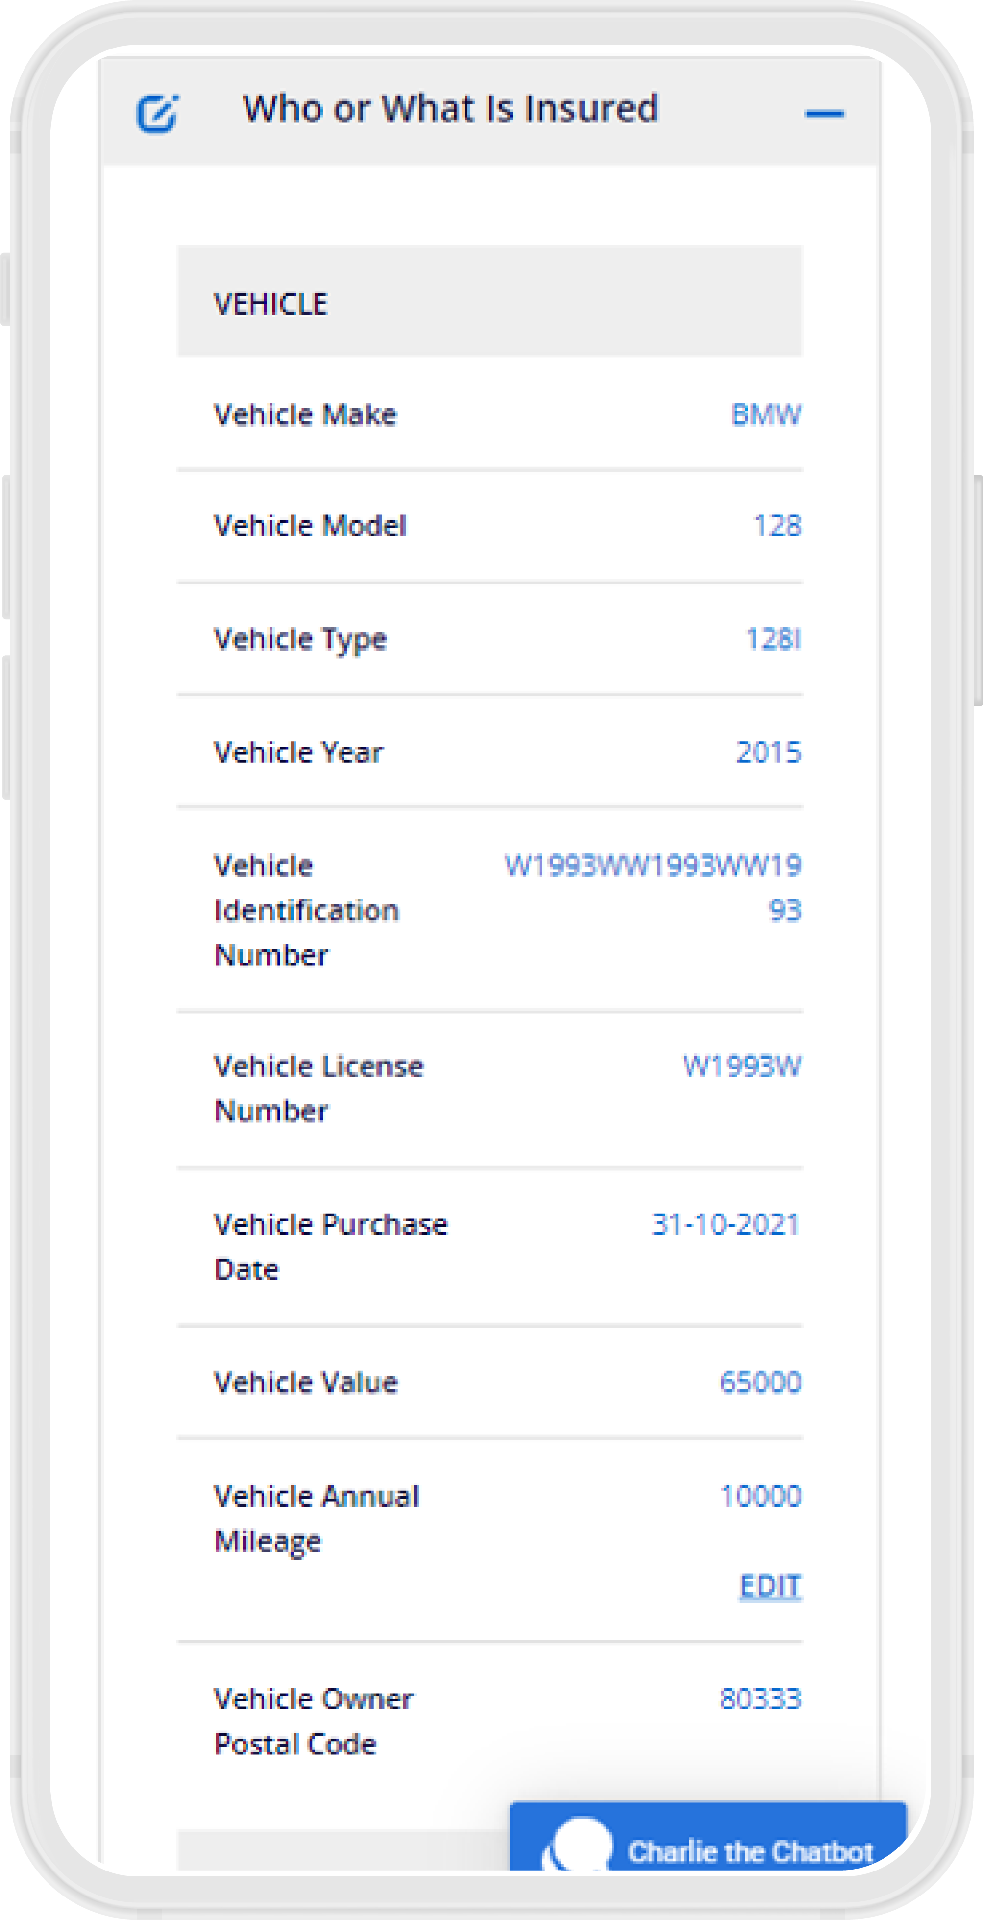Click the license number W1993W
This screenshot has height=1920, width=983.
[x=741, y=1066]
